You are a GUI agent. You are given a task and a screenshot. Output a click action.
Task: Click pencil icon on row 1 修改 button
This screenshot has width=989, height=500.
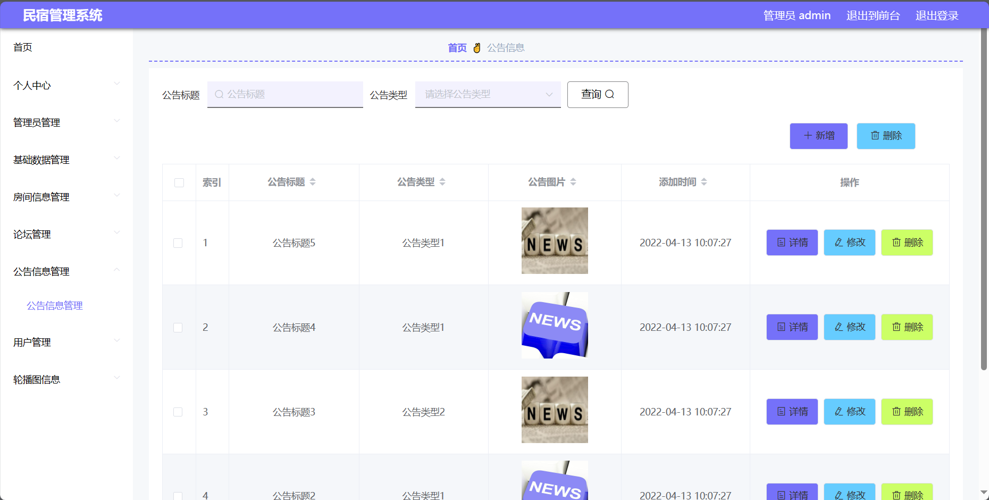(x=839, y=243)
